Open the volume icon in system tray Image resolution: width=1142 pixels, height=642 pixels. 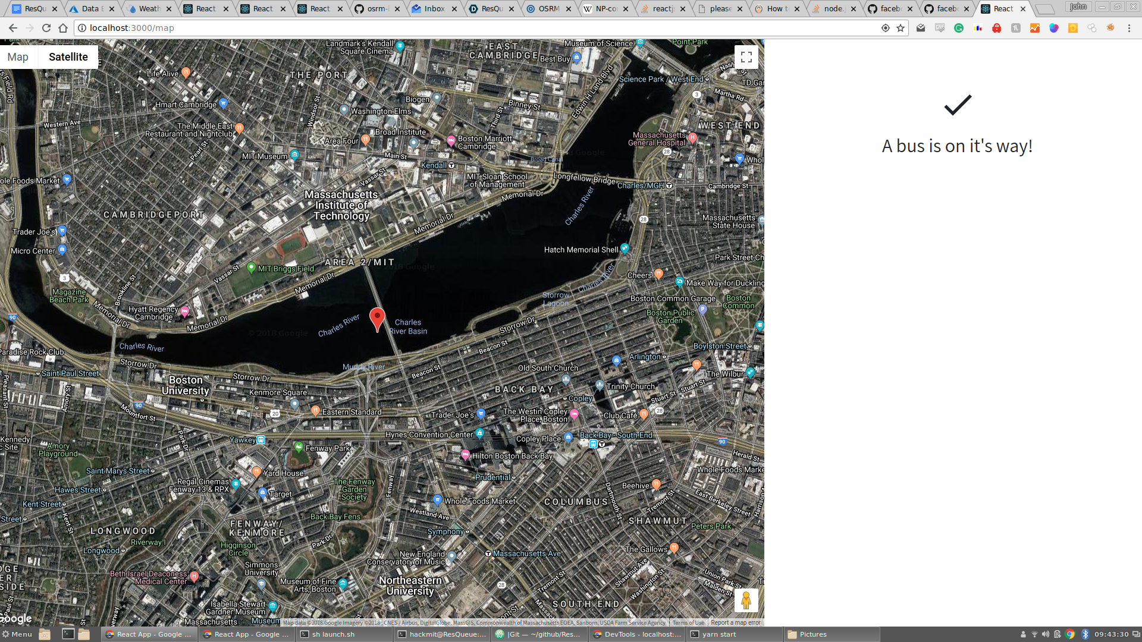click(x=1046, y=634)
